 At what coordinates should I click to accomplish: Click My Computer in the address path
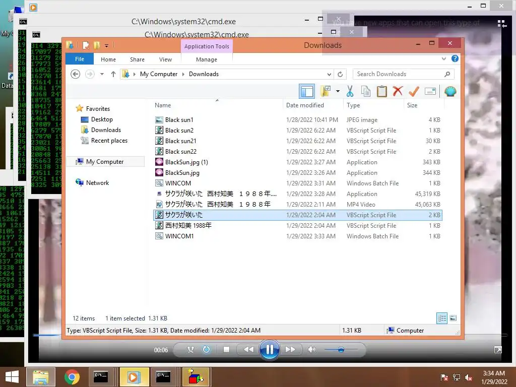pos(159,74)
